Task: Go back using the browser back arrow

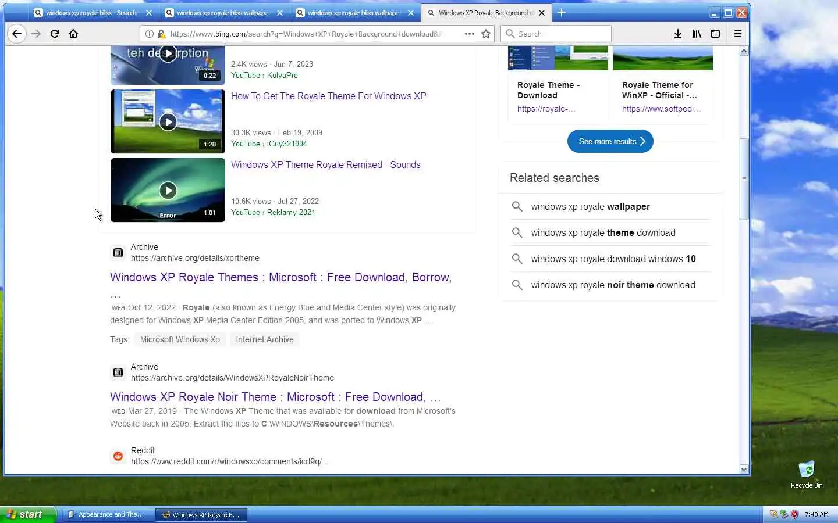Action: 17,34
